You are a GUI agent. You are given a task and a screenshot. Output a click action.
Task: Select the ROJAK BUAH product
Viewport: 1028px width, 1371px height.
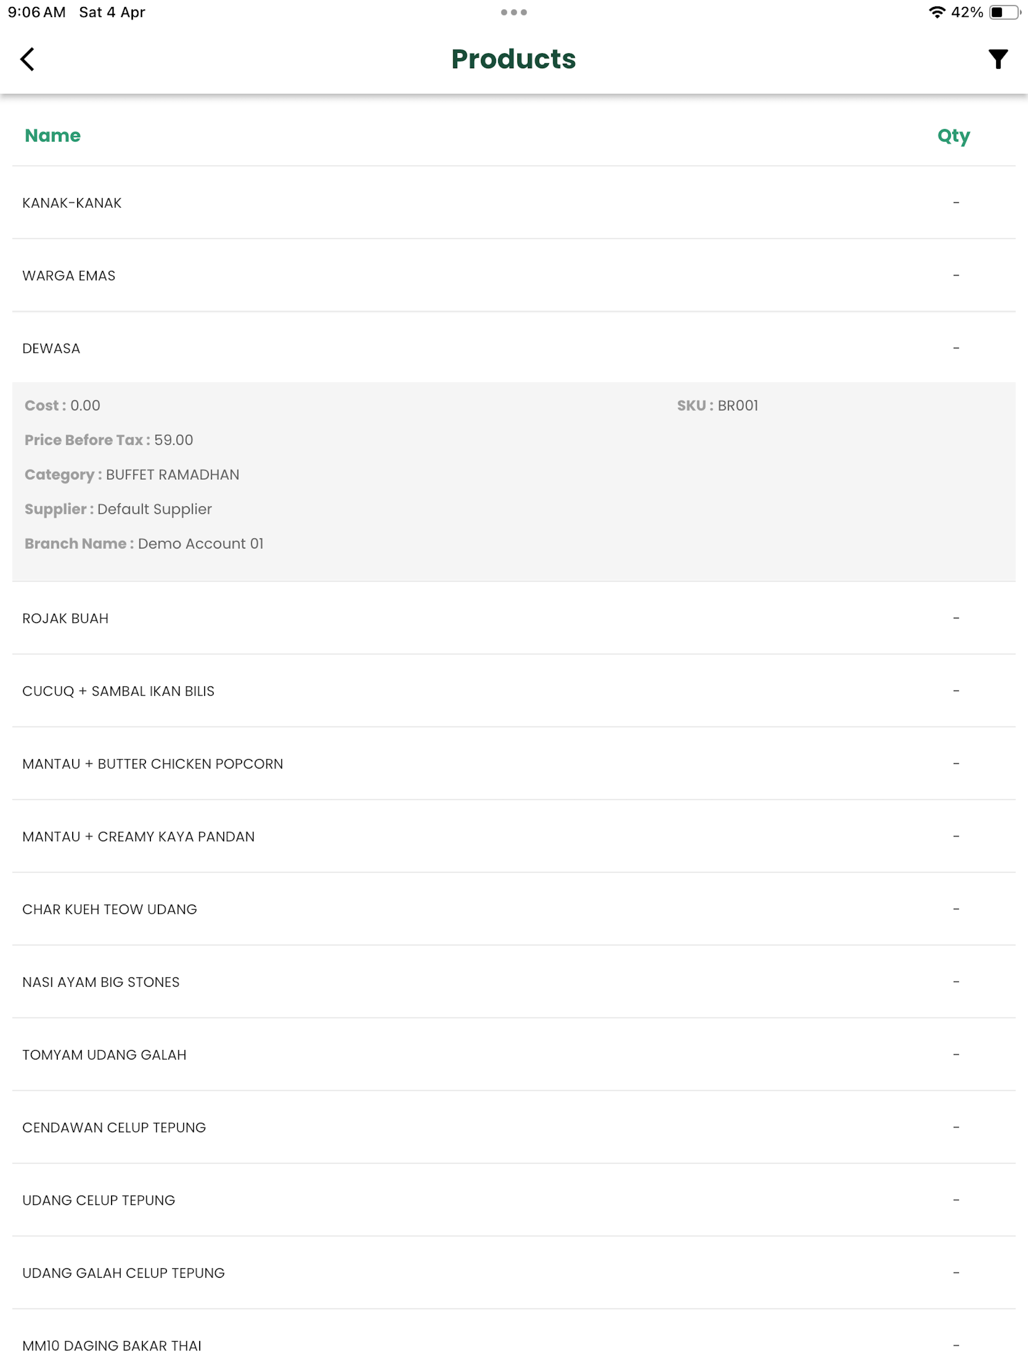[x=514, y=618]
